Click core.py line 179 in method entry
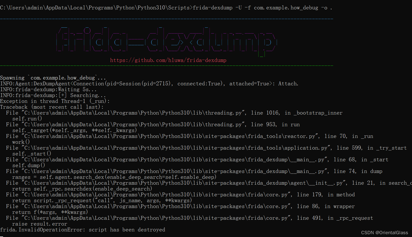Viewport: 412px width, 237px height. click(x=181, y=195)
